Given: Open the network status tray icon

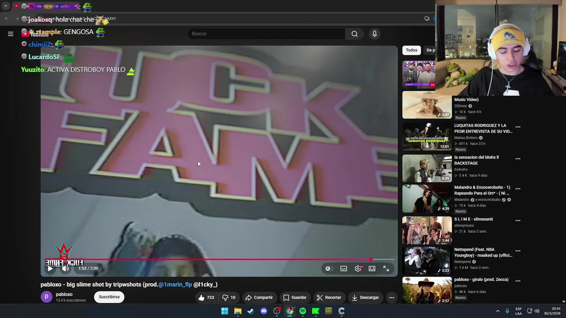Looking at the screenshot, I should (529, 311).
